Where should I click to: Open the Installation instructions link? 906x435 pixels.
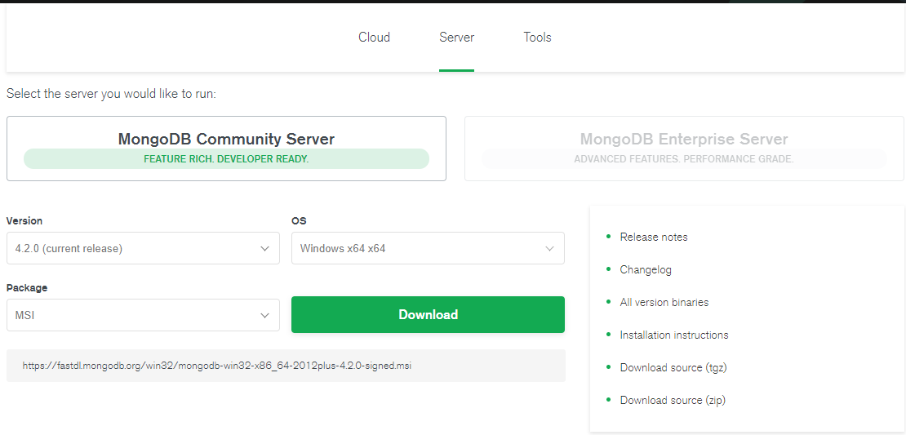[673, 335]
